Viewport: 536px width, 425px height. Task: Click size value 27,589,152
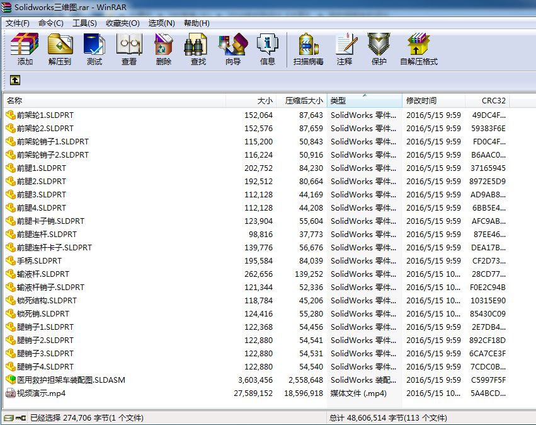pyautogui.click(x=253, y=393)
